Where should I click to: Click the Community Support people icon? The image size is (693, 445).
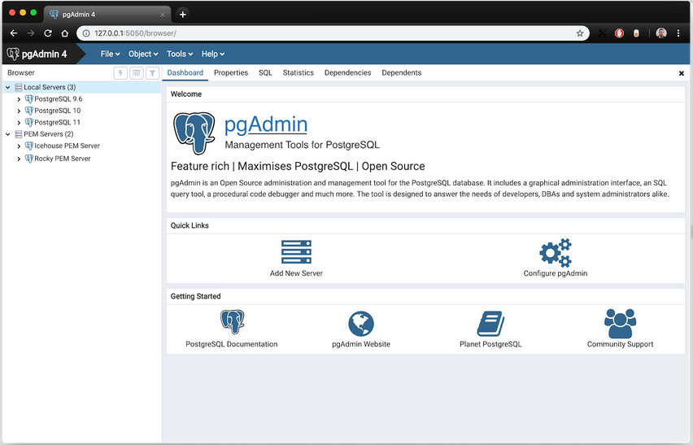tap(620, 324)
